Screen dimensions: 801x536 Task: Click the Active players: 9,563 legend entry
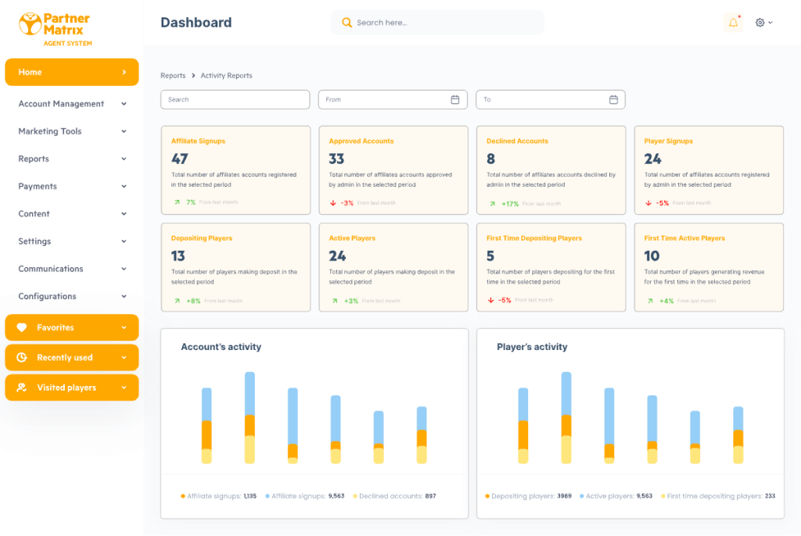(616, 496)
